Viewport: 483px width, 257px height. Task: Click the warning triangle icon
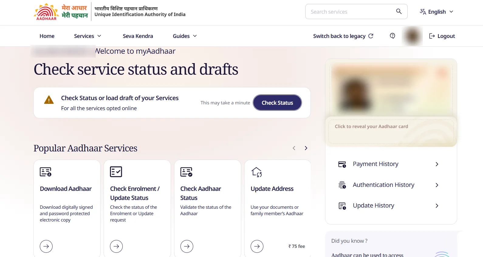[x=49, y=100]
